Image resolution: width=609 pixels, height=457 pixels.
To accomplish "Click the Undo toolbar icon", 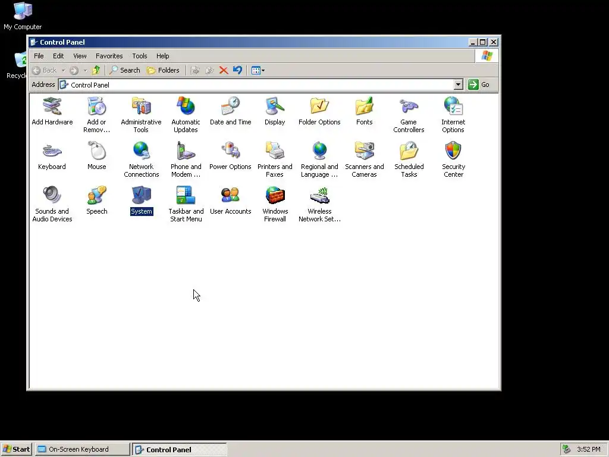I will click(238, 70).
